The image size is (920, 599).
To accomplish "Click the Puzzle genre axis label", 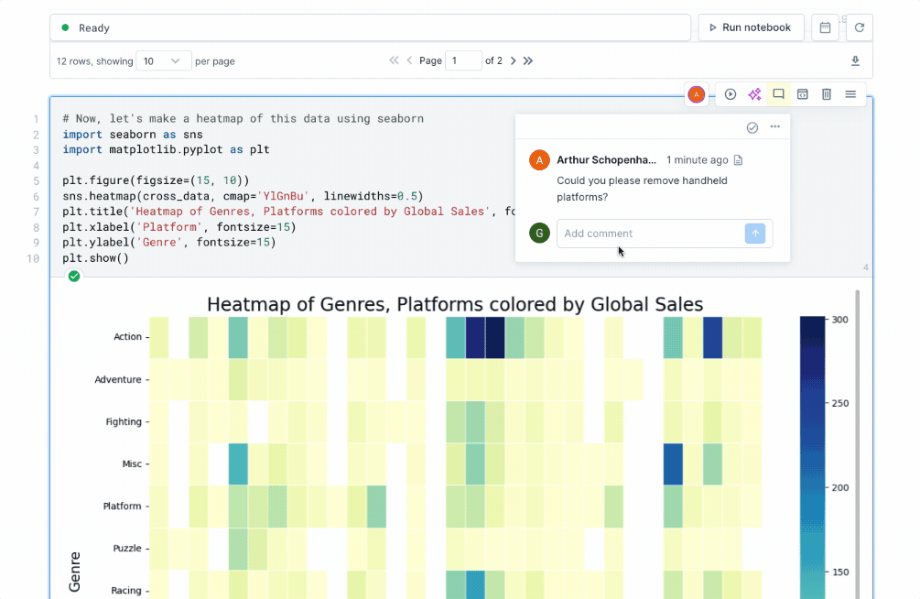I will (x=127, y=549).
